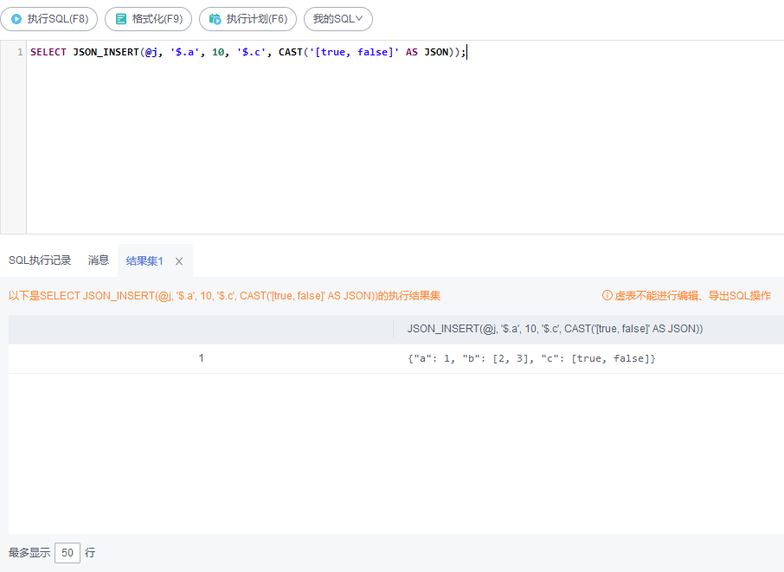Click the chevron icon on 我的SQL button
Screen dimensions: 784x572
click(360, 18)
